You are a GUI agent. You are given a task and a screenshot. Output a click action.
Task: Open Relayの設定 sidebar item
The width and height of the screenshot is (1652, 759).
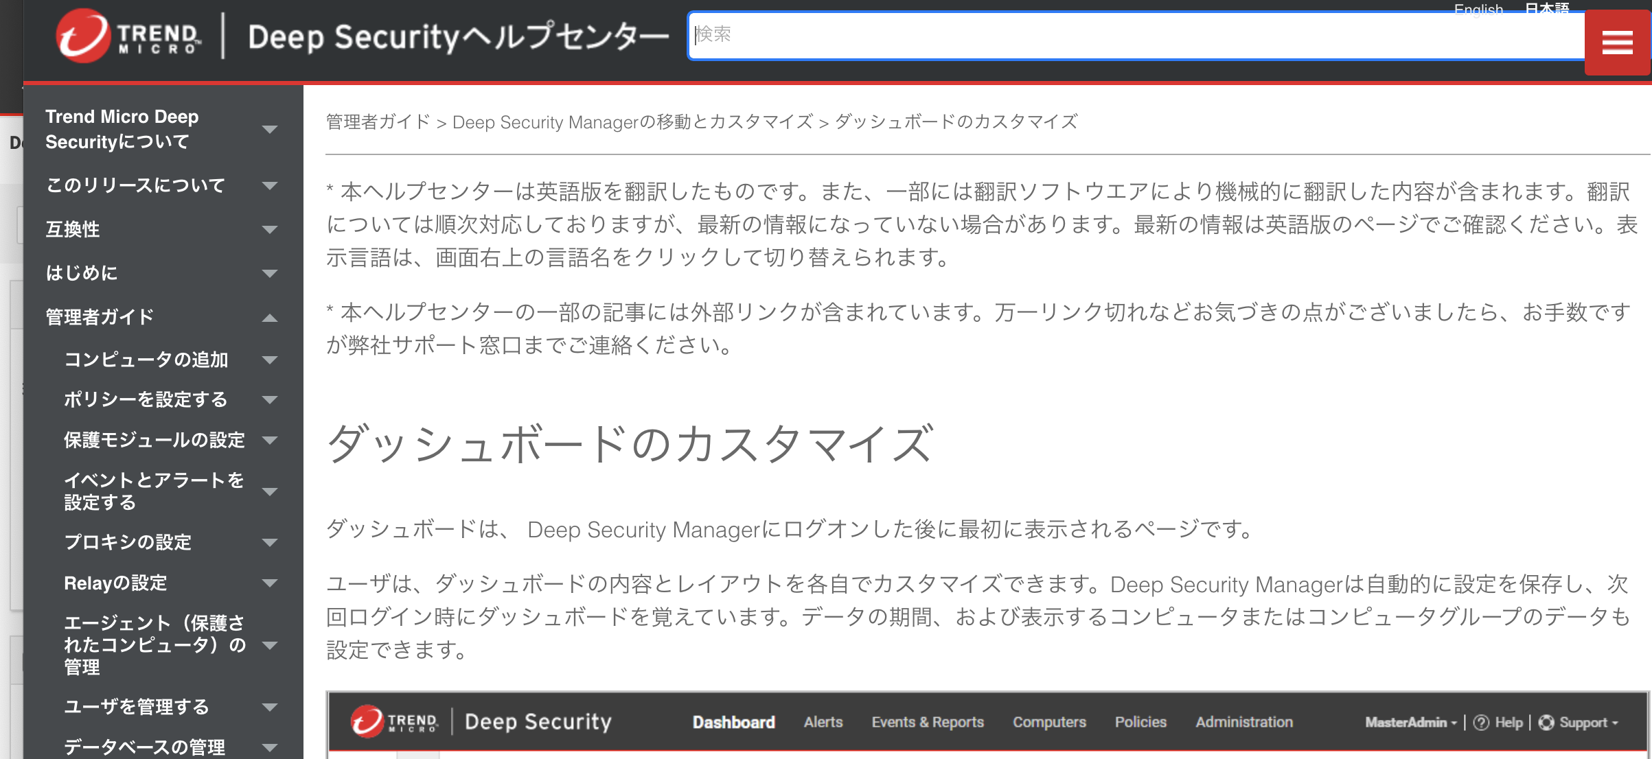(x=115, y=583)
